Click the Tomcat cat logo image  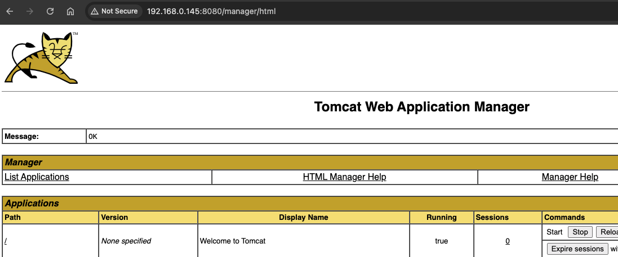(41, 57)
